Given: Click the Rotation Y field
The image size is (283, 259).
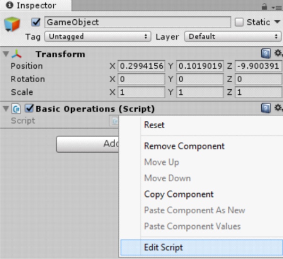Looking at the screenshot, I should click(200, 79).
